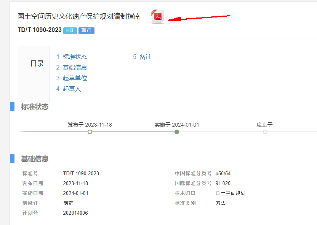Image resolution: width=317 pixels, height=225 pixels.
Task: Click the 实施于 2024-01-01 timeline dot
Action: [177, 132]
